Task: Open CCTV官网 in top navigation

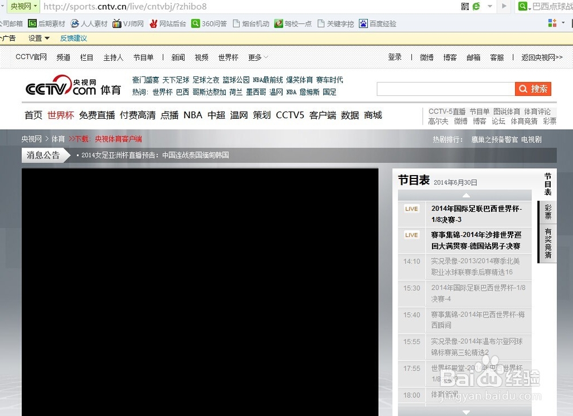Action: coord(31,57)
